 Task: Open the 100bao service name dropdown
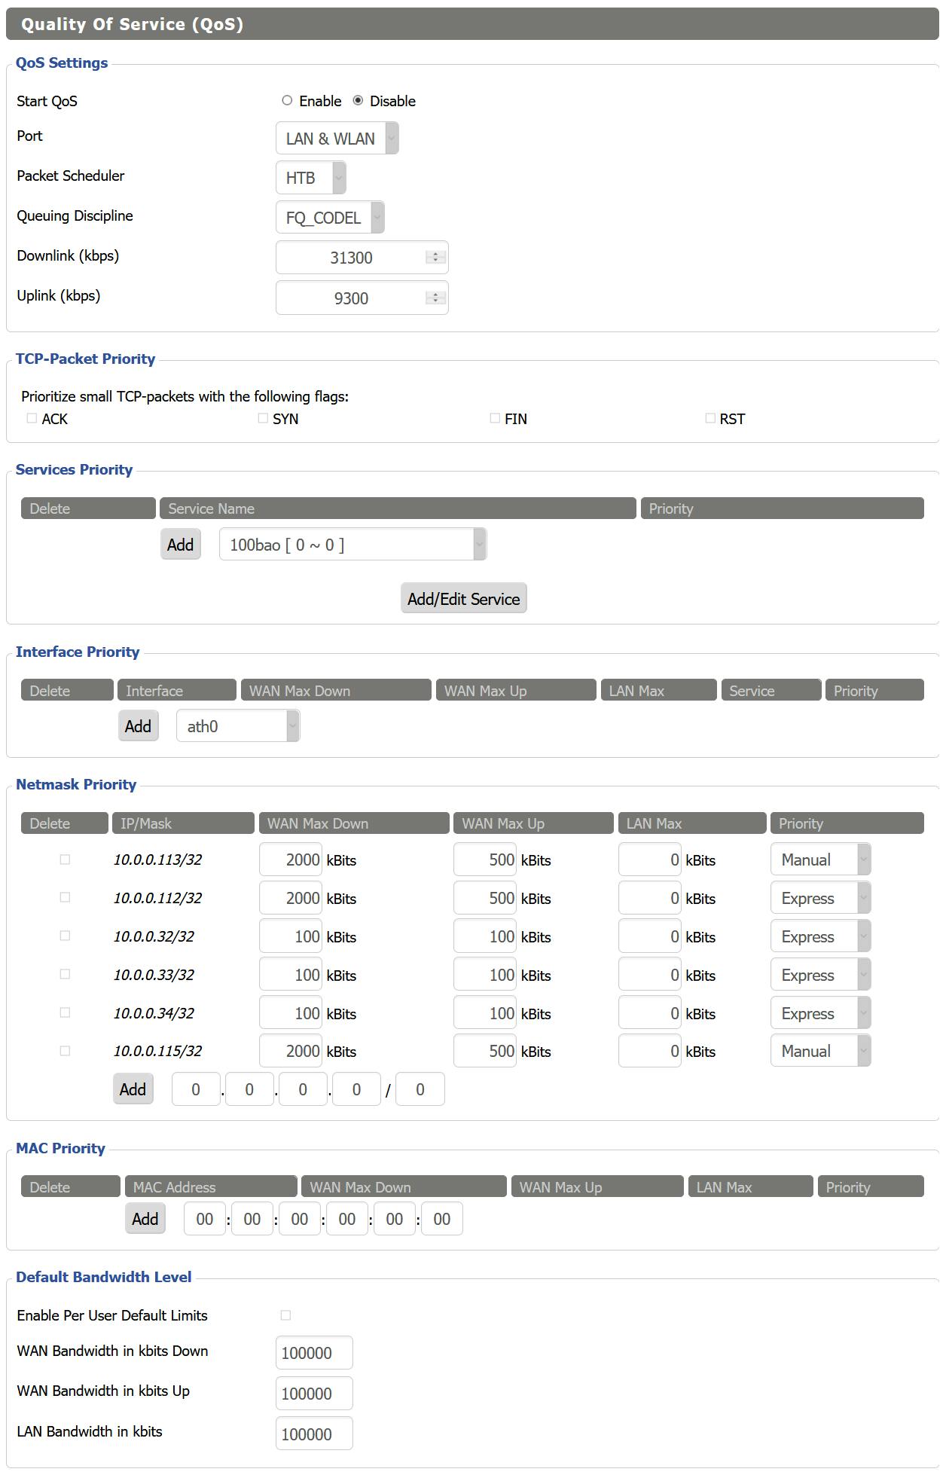click(352, 545)
